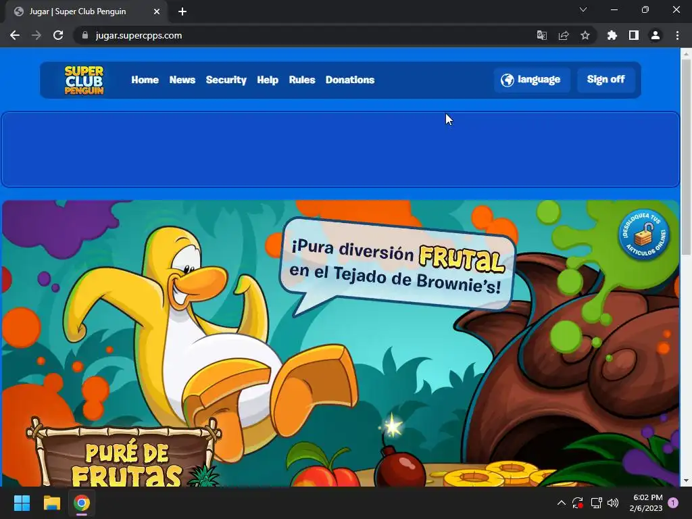692x519 pixels.
Task: Open the Windows Start menu
Action: click(22, 503)
